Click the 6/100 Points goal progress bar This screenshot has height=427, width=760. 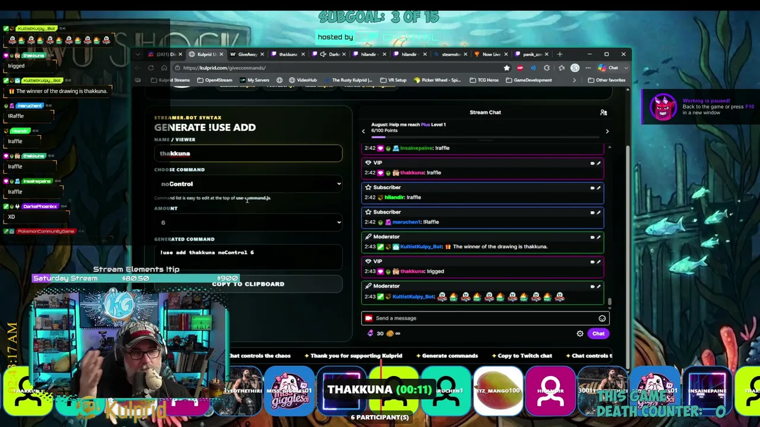(x=485, y=137)
